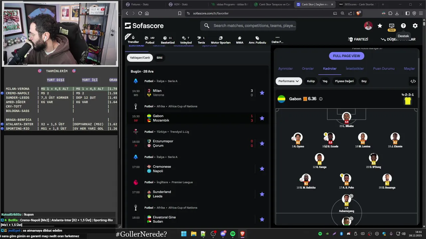
Task: Unfavorite the Erzurumspor-Çorum match star
Action: 262,143
